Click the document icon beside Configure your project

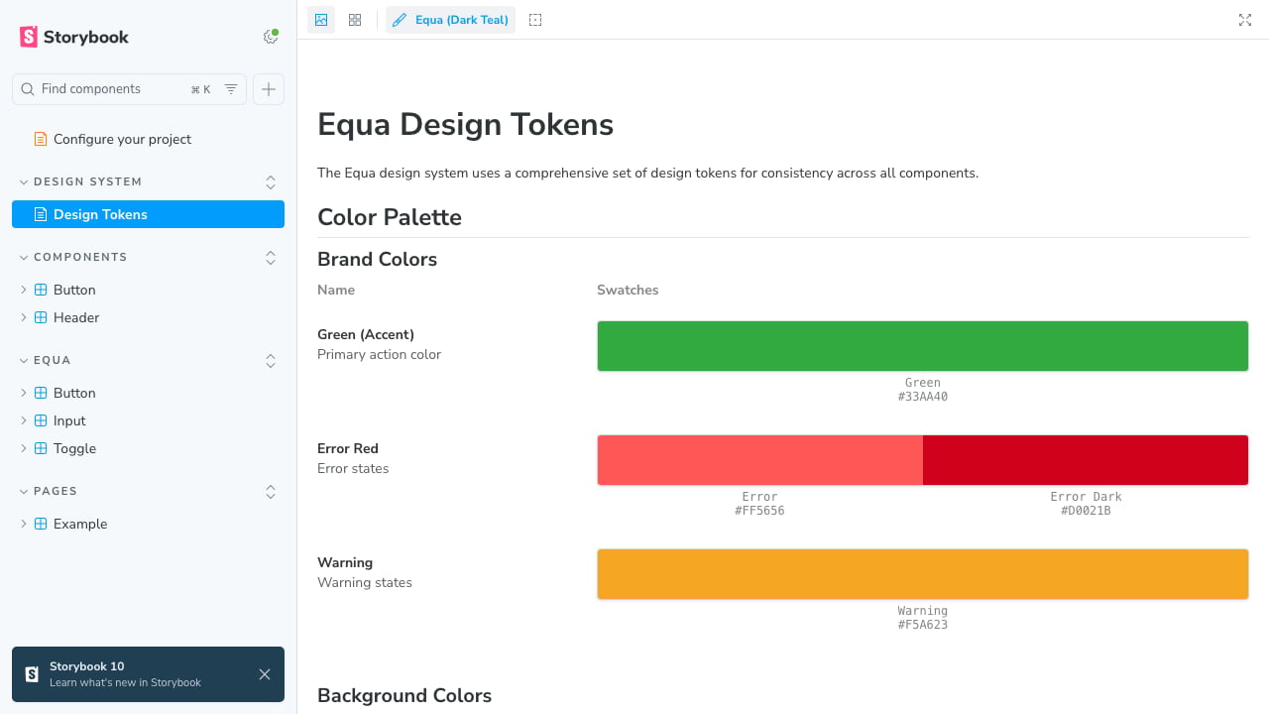[x=41, y=139]
